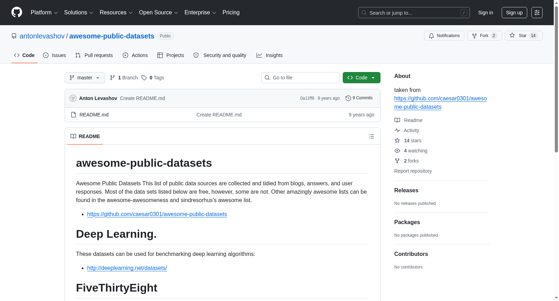Open the appearance settings icon in header
The width and height of the screenshot is (559, 301).
(537, 13)
